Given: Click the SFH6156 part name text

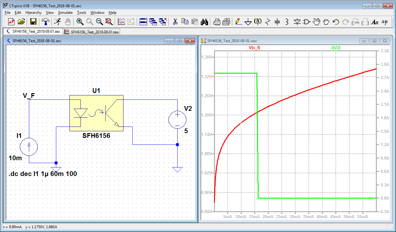Looking at the screenshot, I should [x=96, y=136].
